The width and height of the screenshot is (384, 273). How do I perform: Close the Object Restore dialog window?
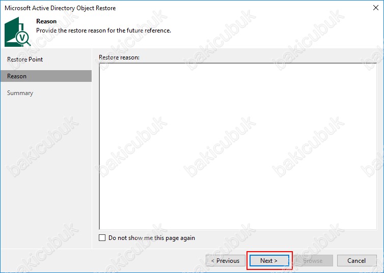376,8
